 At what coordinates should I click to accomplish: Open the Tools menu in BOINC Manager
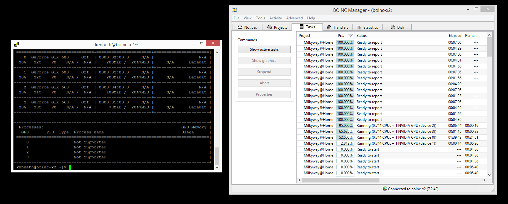pyautogui.click(x=260, y=18)
